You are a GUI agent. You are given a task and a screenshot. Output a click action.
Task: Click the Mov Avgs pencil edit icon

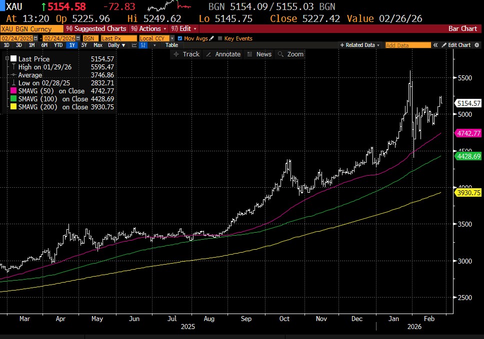[x=211, y=38]
